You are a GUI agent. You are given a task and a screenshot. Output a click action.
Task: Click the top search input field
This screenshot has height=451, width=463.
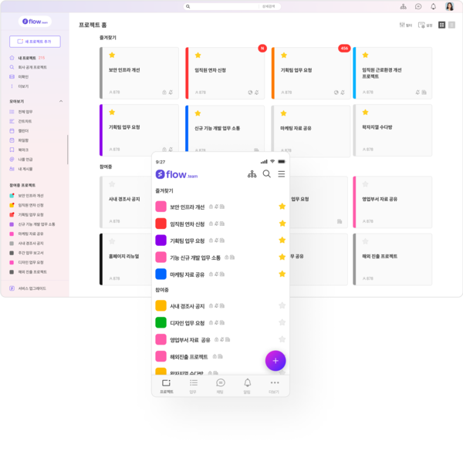[x=231, y=6]
